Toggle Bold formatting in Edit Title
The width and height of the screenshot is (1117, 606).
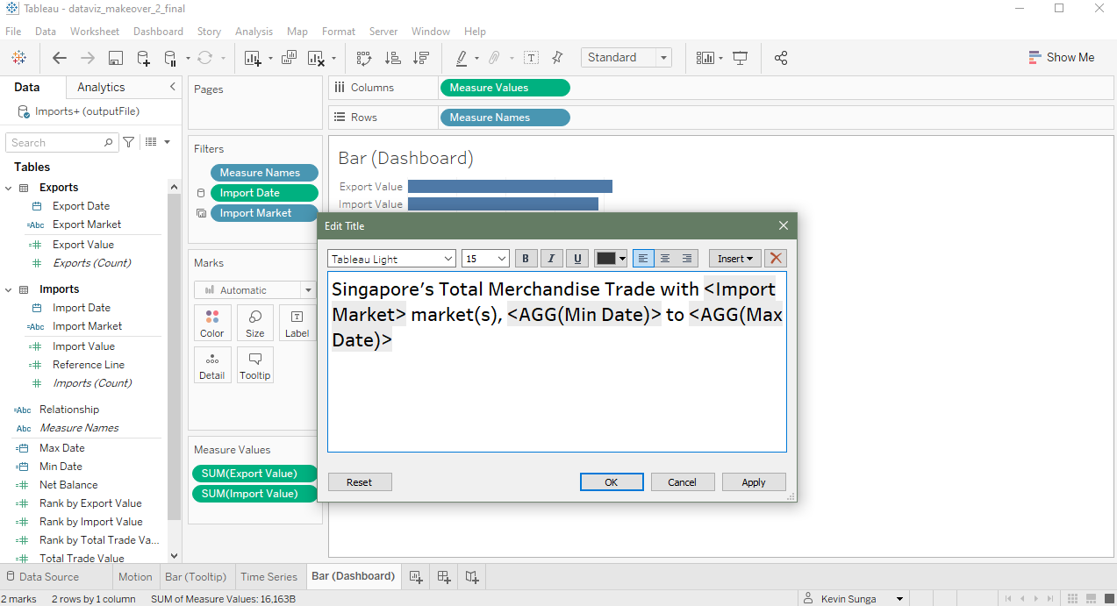tap(526, 258)
